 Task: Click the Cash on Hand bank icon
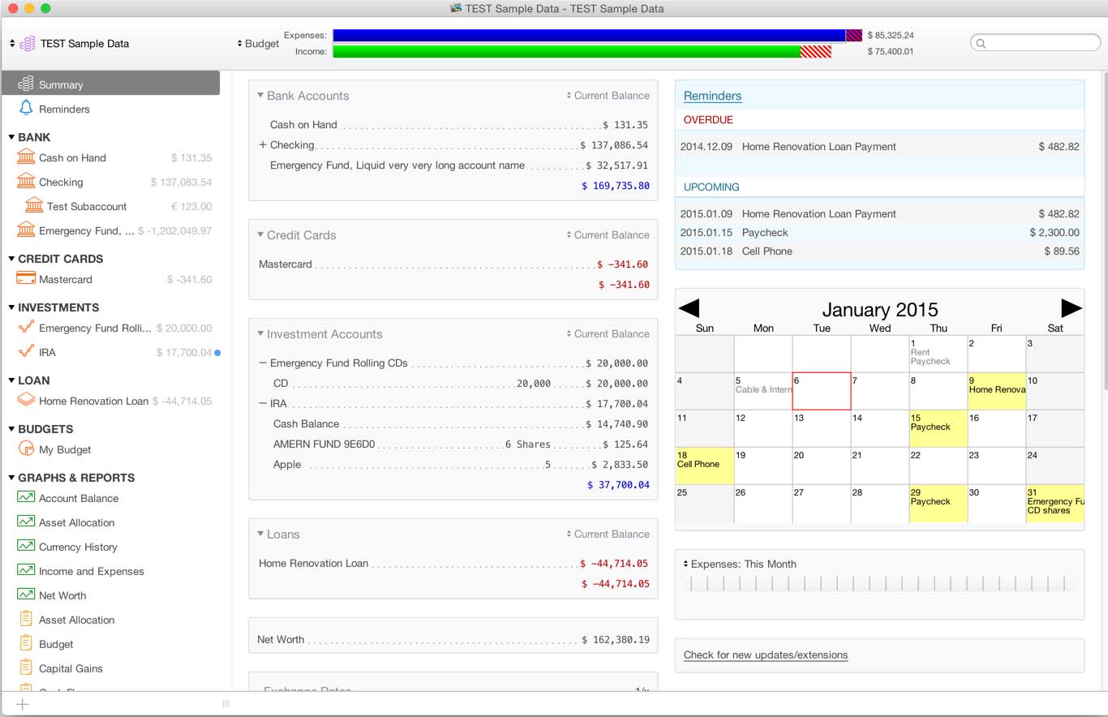tap(26, 157)
